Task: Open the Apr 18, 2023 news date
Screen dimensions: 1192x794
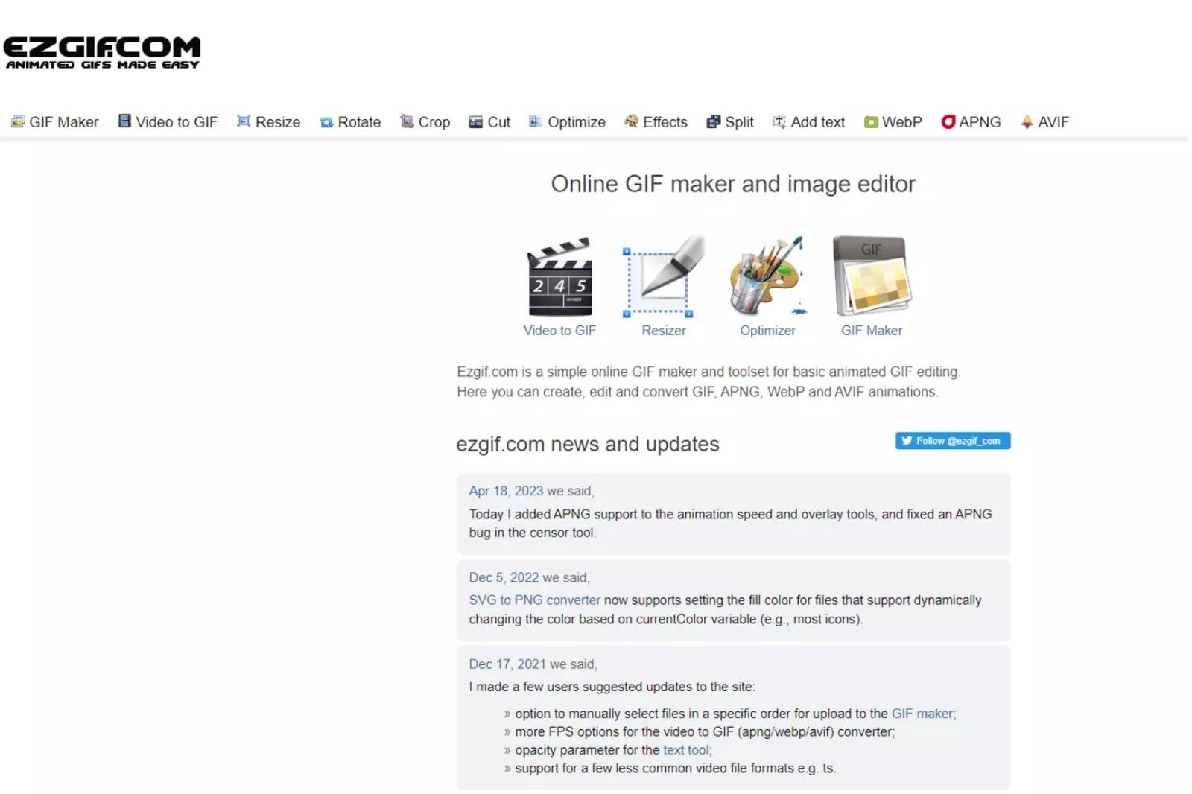Action: click(x=506, y=491)
